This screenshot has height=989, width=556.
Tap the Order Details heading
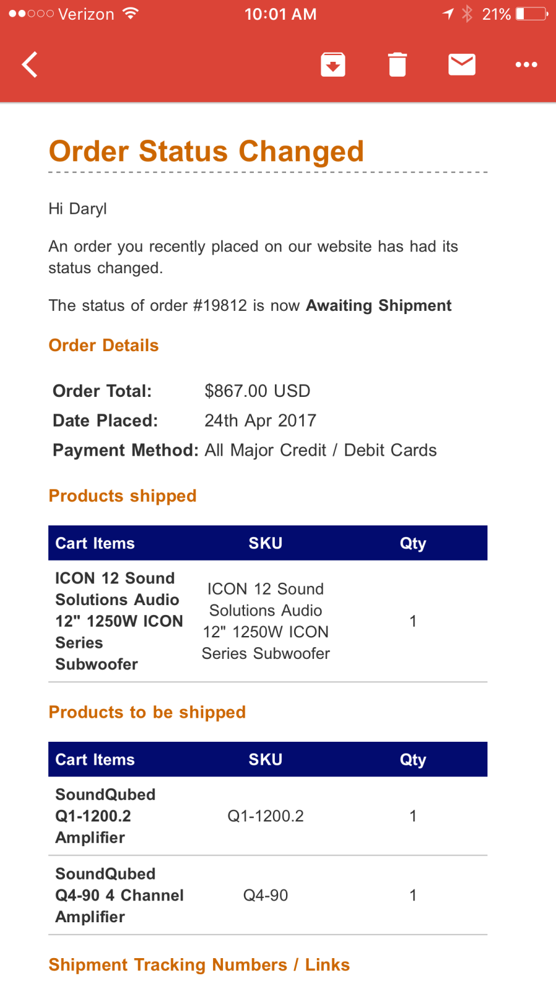click(x=104, y=345)
